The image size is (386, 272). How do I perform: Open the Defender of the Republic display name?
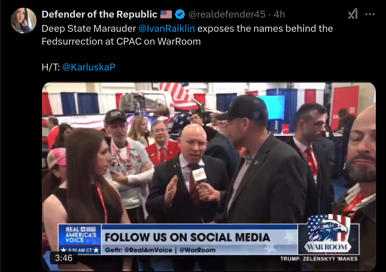coord(99,14)
